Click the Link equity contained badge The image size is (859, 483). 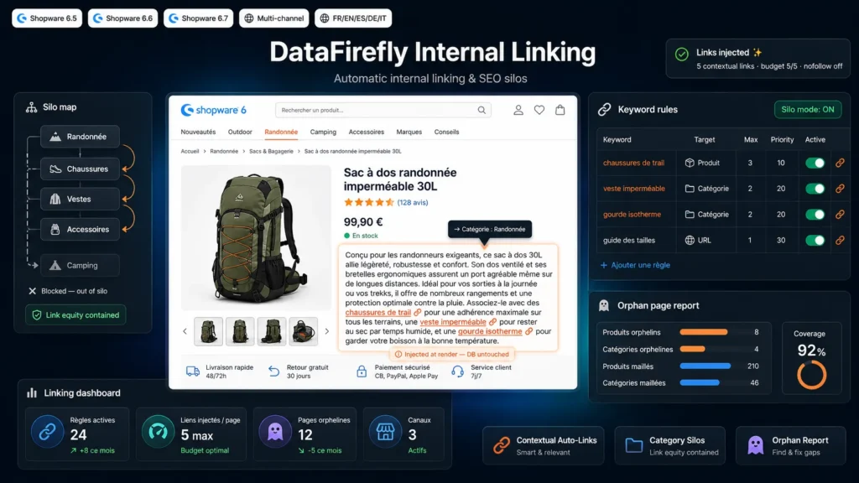[75, 315]
